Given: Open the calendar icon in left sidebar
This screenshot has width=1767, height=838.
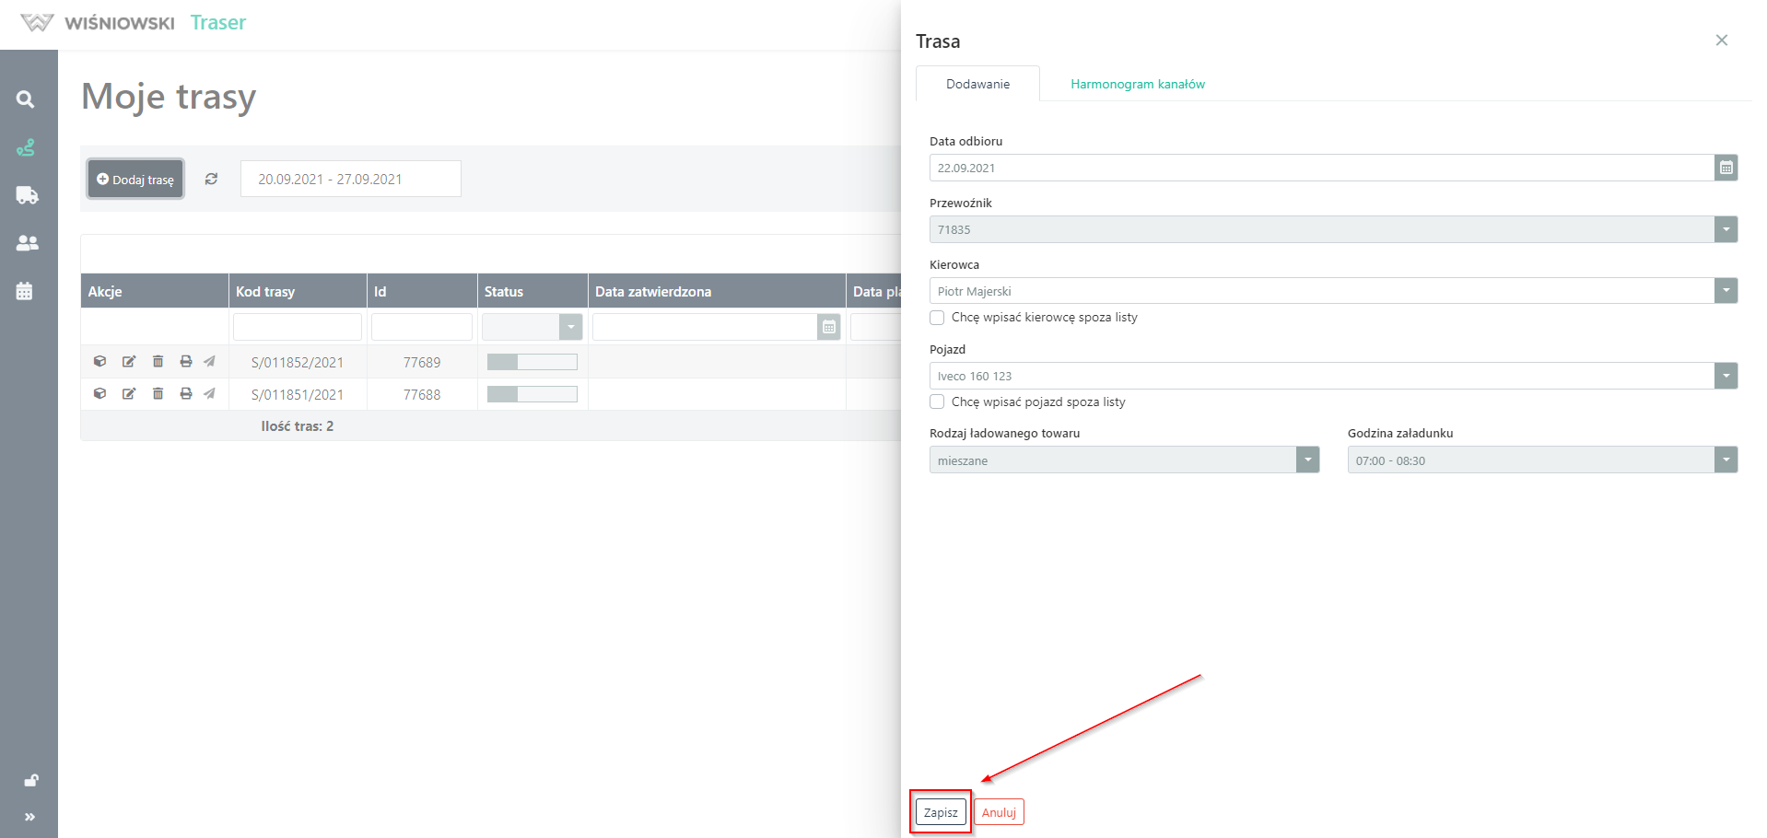Looking at the screenshot, I should tap(25, 291).
